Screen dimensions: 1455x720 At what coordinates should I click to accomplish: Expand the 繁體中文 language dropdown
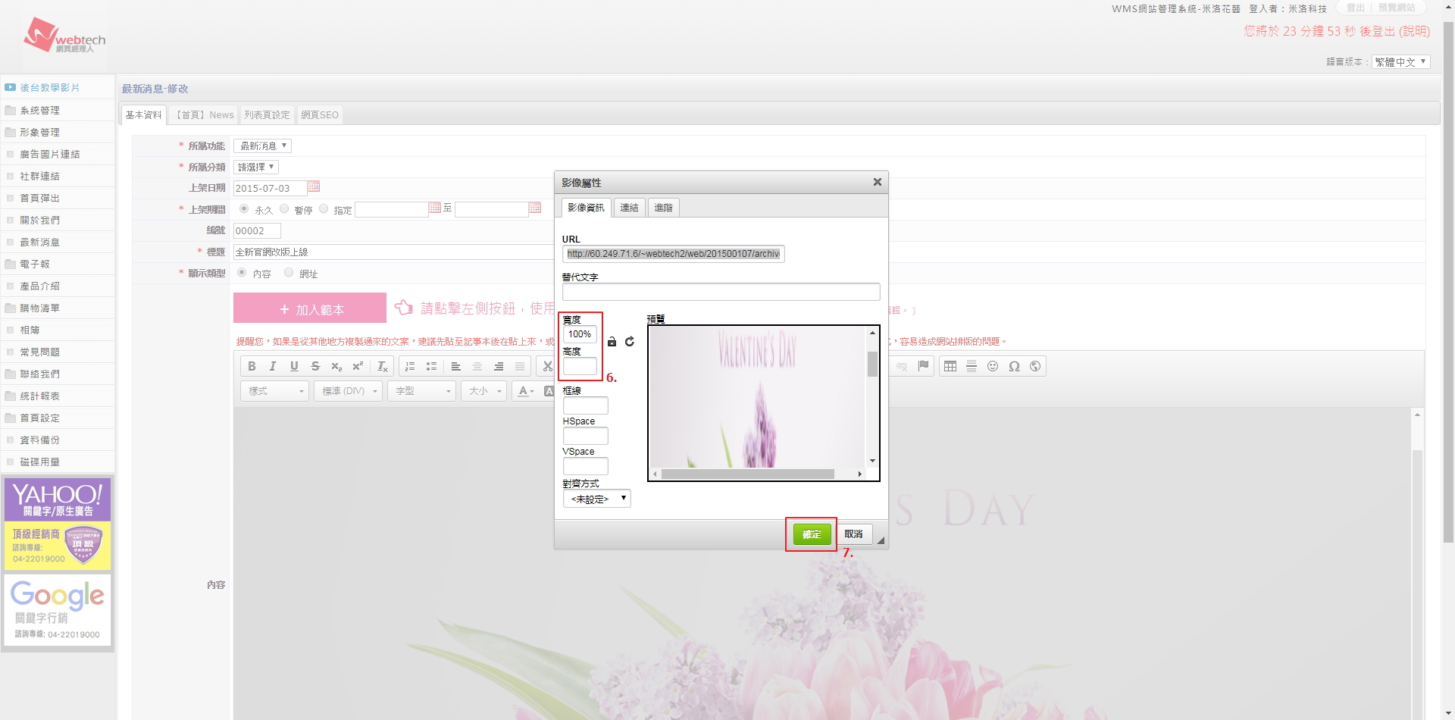click(x=1400, y=62)
